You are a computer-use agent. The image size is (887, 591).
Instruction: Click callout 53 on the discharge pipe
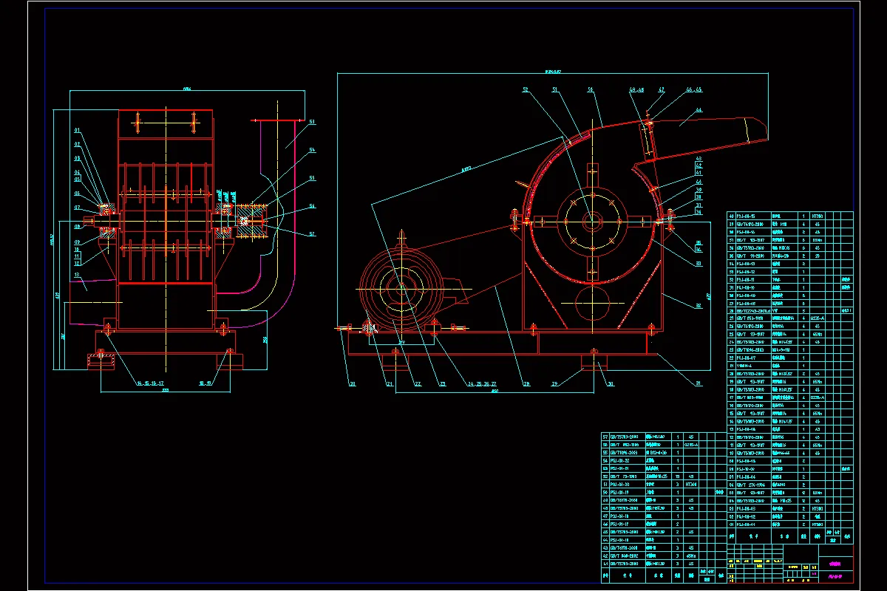[312, 122]
